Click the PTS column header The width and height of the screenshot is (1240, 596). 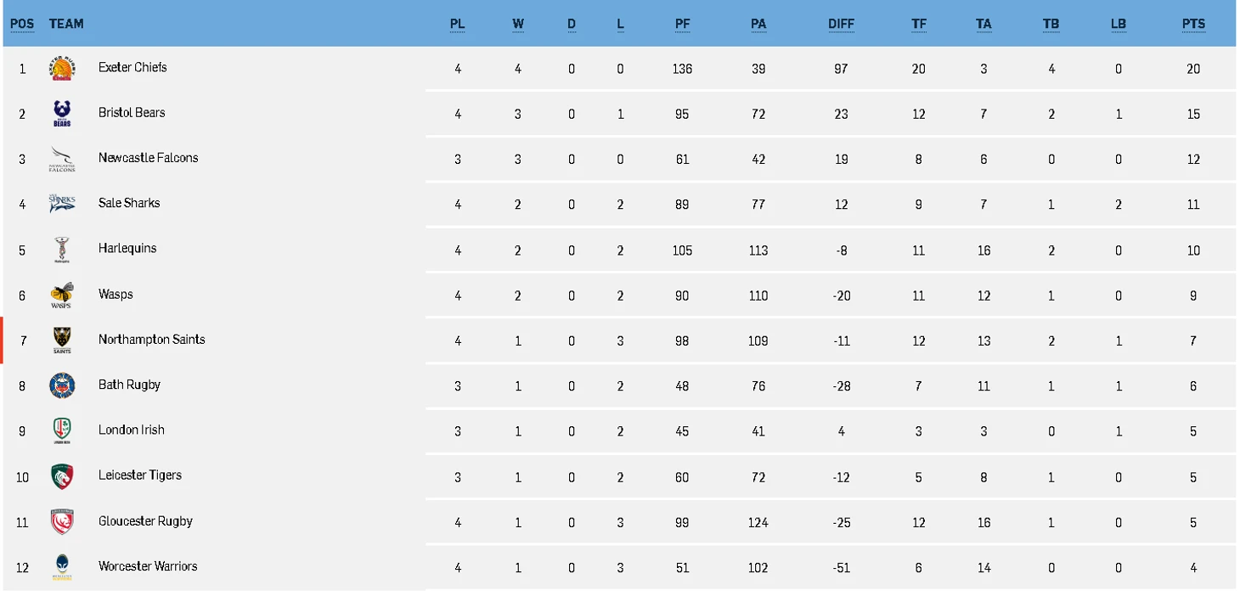pos(1193,24)
